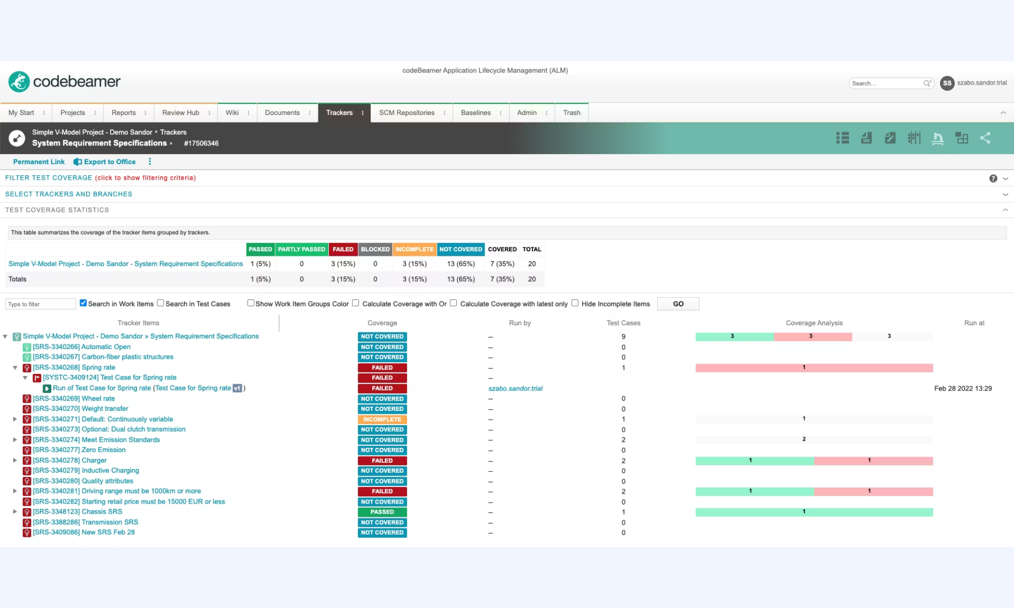The height and width of the screenshot is (608, 1014).
Task: Collapse the navigation bar with top-right chevron
Action: tap(1003, 113)
